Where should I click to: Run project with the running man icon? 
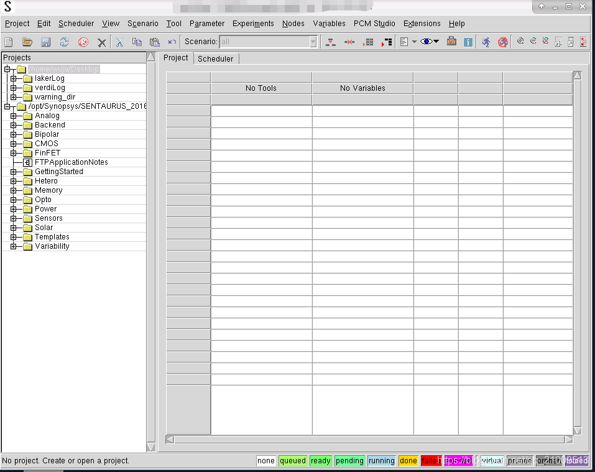[486, 42]
